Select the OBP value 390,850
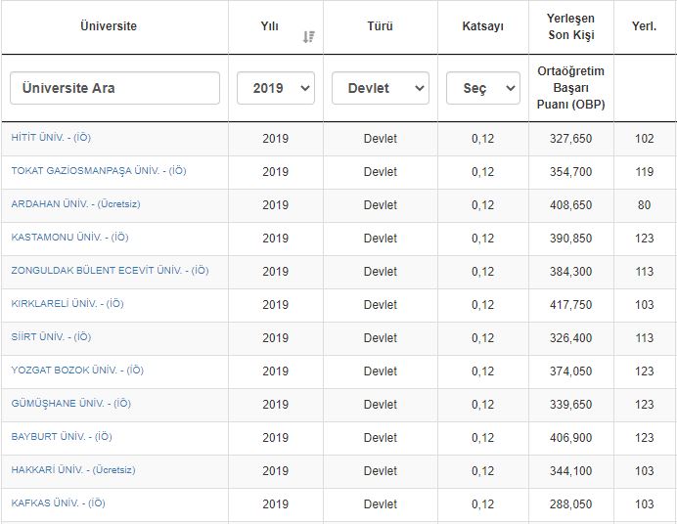677x524 pixels. (570, 239)
